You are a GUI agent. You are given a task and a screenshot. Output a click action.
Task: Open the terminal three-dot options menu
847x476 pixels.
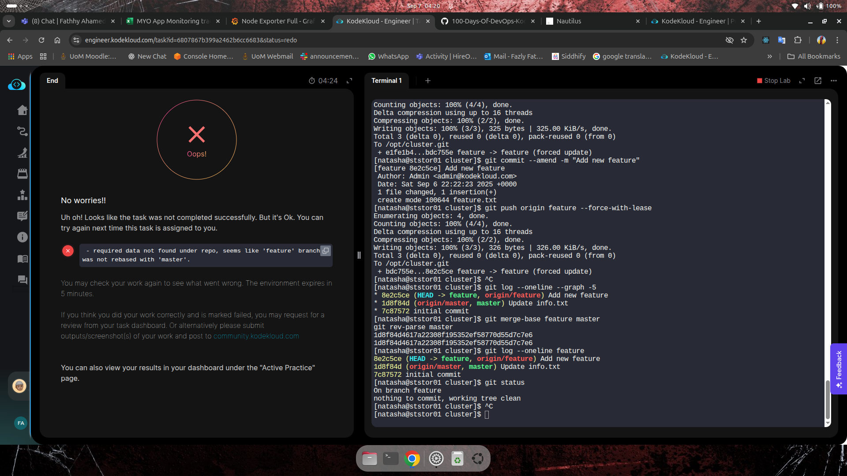coord(833,81)
